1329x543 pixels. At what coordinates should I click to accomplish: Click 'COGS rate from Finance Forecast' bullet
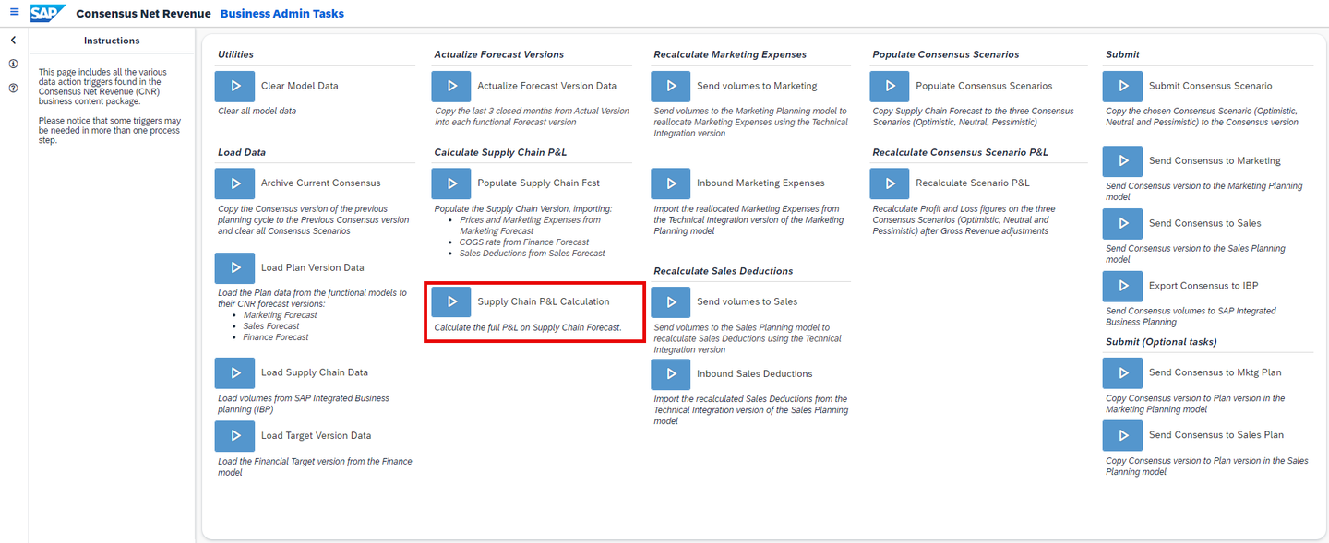point(524,242)
